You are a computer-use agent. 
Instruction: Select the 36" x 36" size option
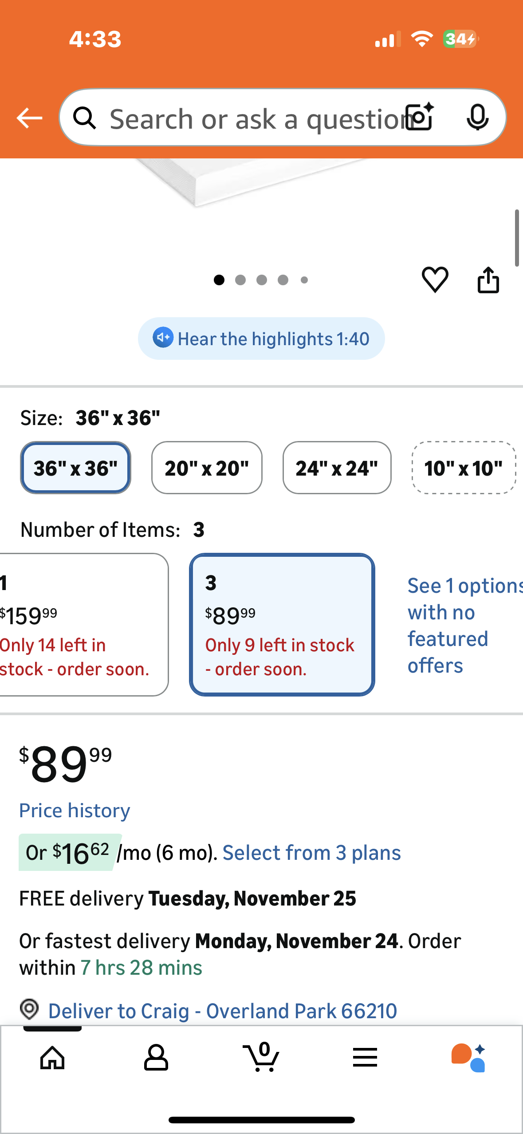[x=75, y=468]
